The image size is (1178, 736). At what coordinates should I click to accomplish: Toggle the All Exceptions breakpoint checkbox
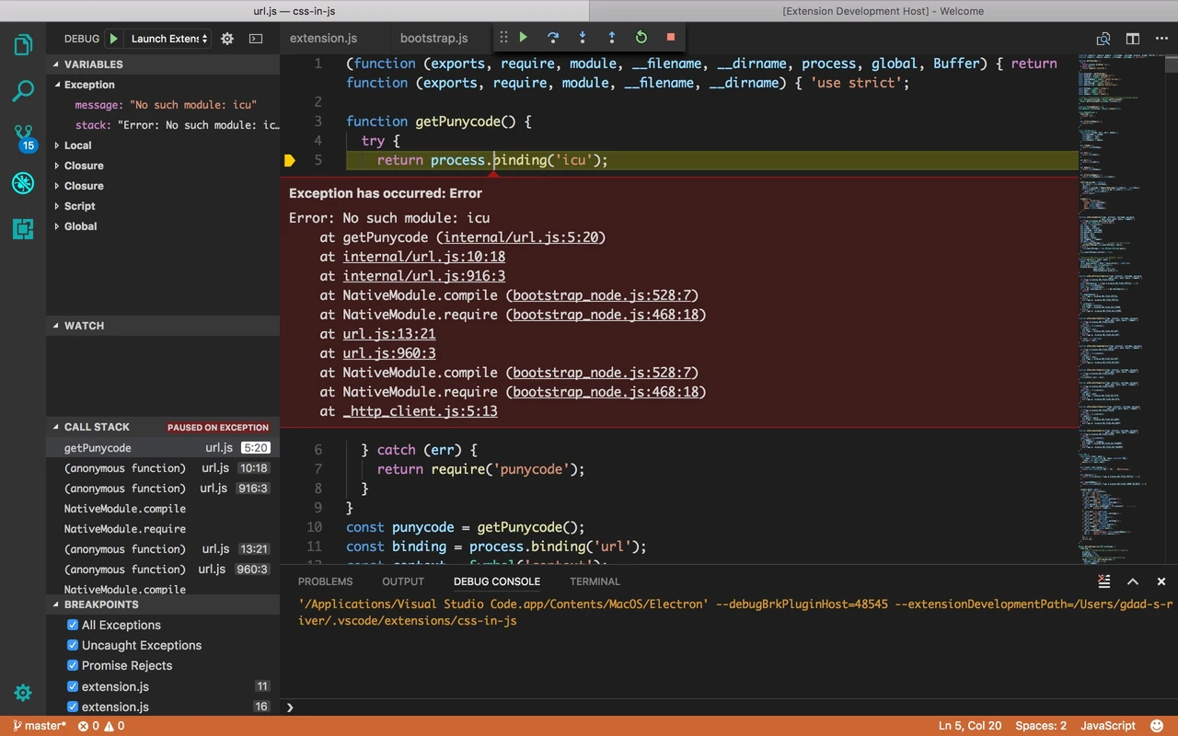73,625
